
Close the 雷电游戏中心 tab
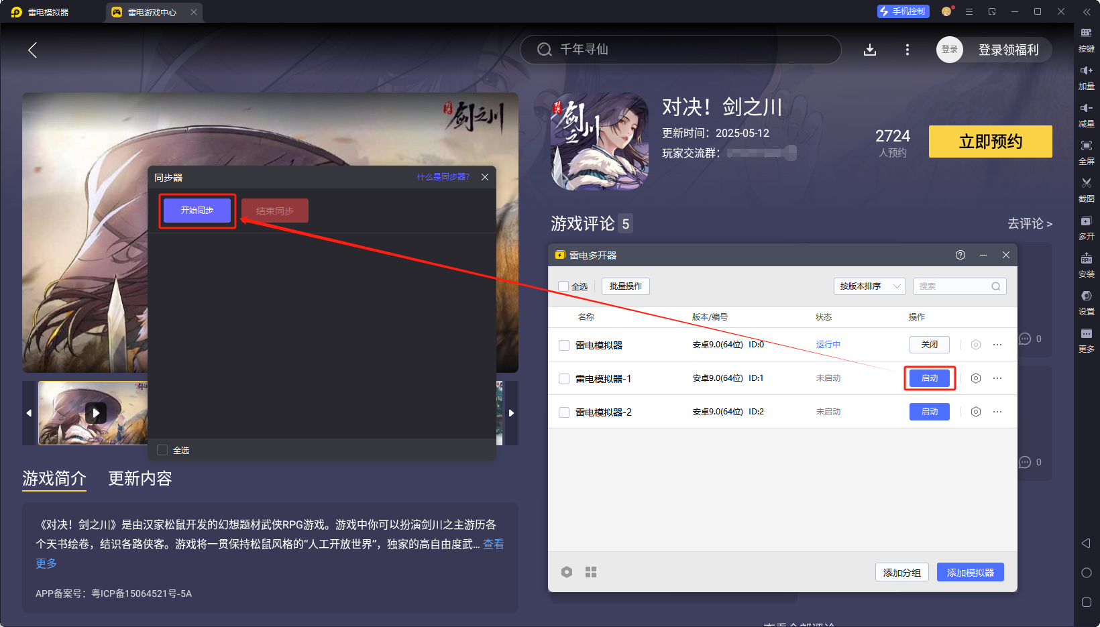coord(194,12)
